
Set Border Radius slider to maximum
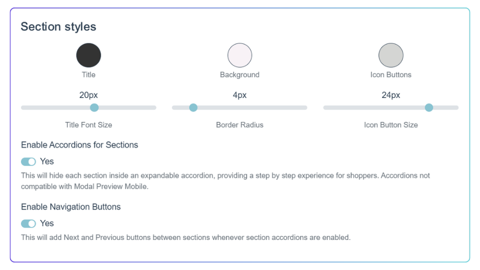[x=305, y=107]
